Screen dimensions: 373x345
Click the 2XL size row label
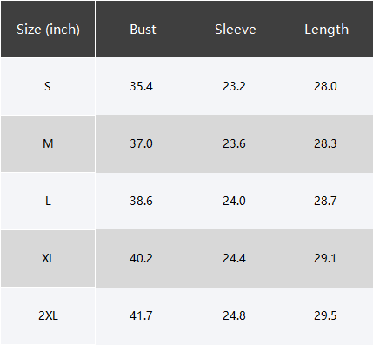[48, 315]
